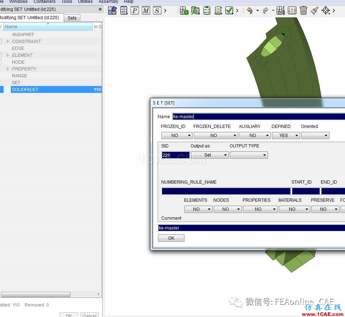Open the Output as dropdown
This screenshot has width=345, height=317.
[x=210, y=155]
